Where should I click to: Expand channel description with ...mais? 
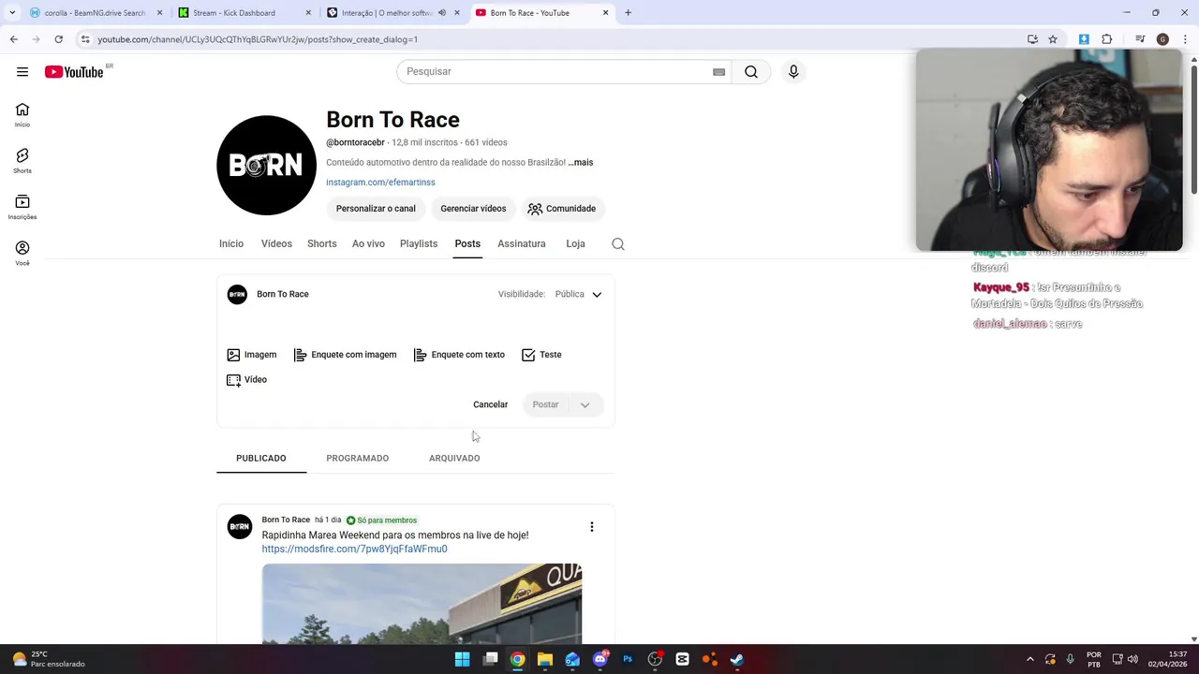[x=581, y=163]
